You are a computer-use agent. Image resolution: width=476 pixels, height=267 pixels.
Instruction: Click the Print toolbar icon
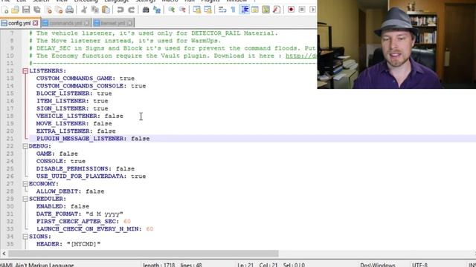(x=69, y=10)
